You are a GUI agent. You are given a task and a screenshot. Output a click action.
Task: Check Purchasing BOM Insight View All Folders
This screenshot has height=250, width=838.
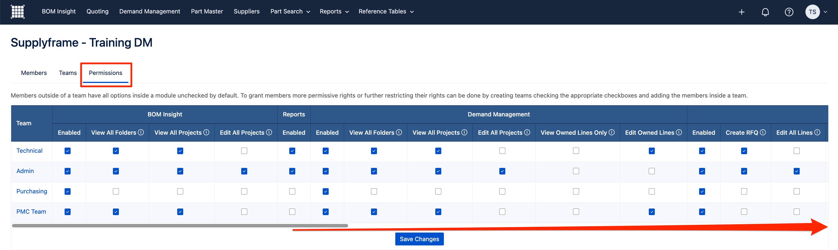(116, 191)
